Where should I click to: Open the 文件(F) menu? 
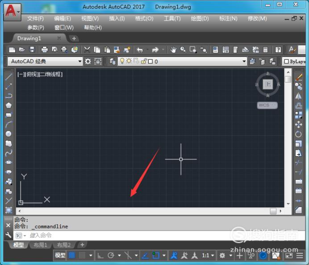click(x=35, y=18)
